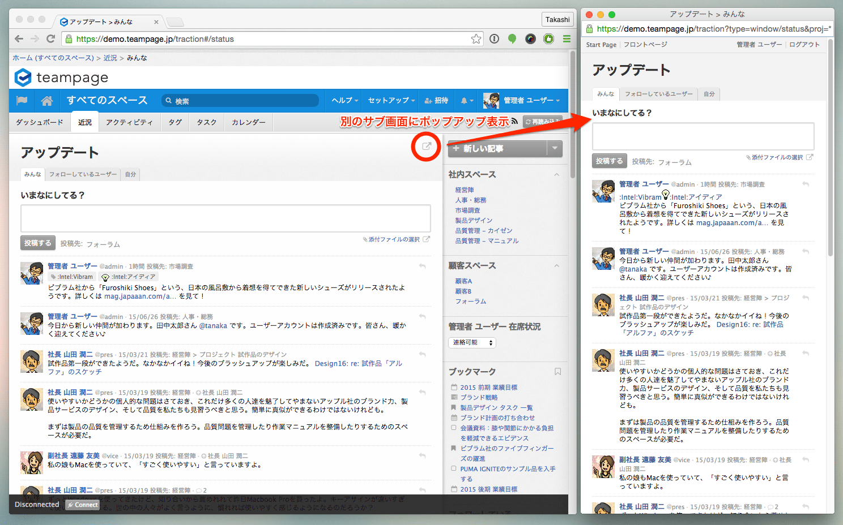Screen dimensions: 843x525
Task: Check the PUMA IGNITE task bookmark checkbox
Action: coord(454,468)
